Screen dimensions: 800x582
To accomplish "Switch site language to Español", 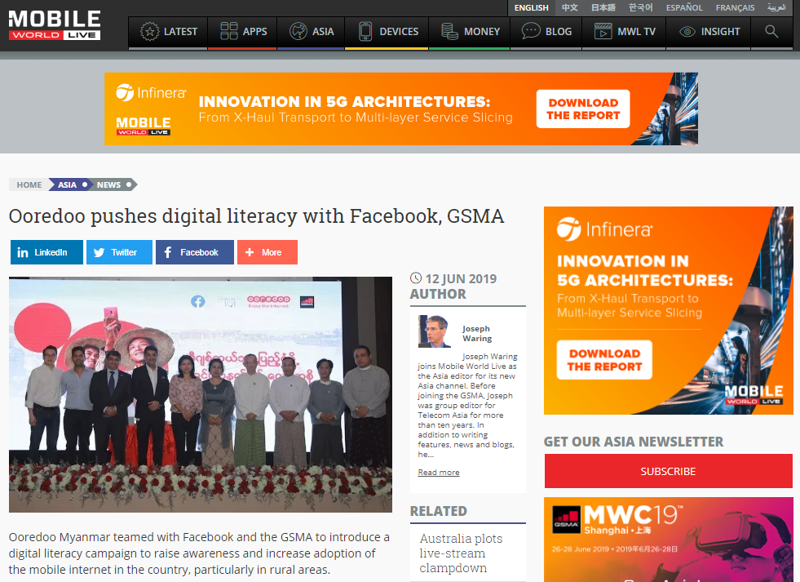I will pos(684,7).
